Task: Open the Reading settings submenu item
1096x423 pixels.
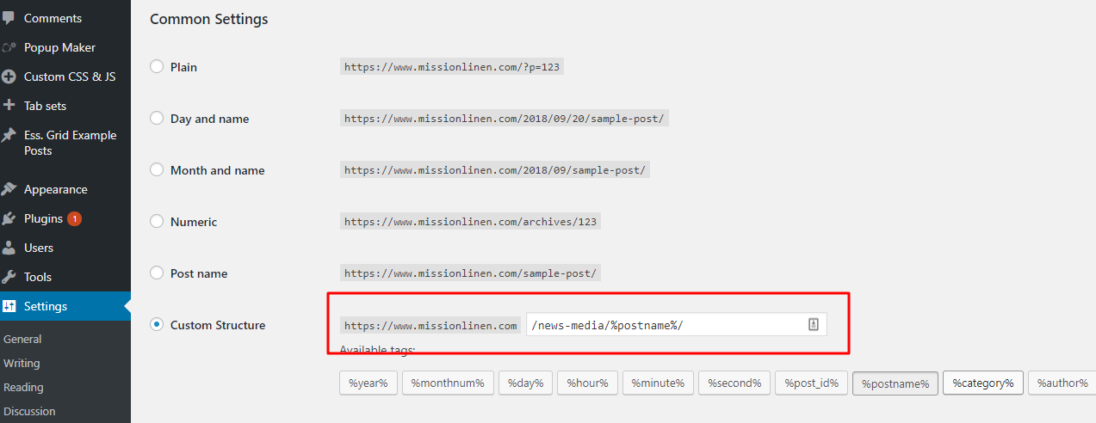Action: [x=23, y=387]
